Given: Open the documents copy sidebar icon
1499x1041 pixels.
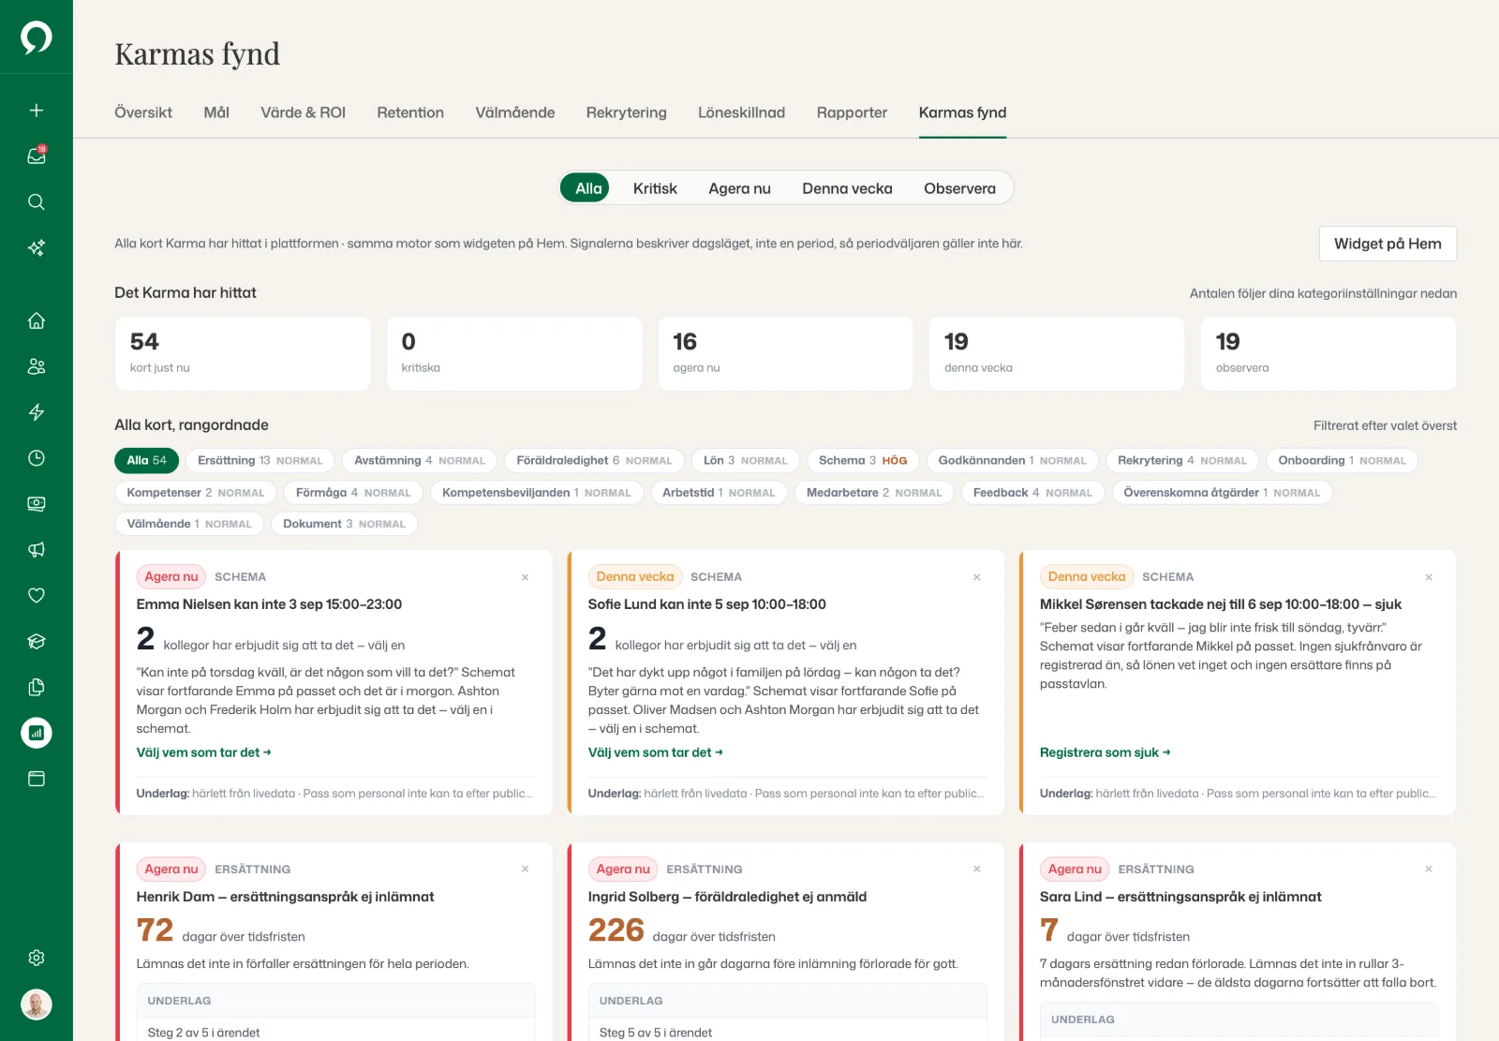Looking at the screenshot, I should pyautogui.click(x=36, y=687).
